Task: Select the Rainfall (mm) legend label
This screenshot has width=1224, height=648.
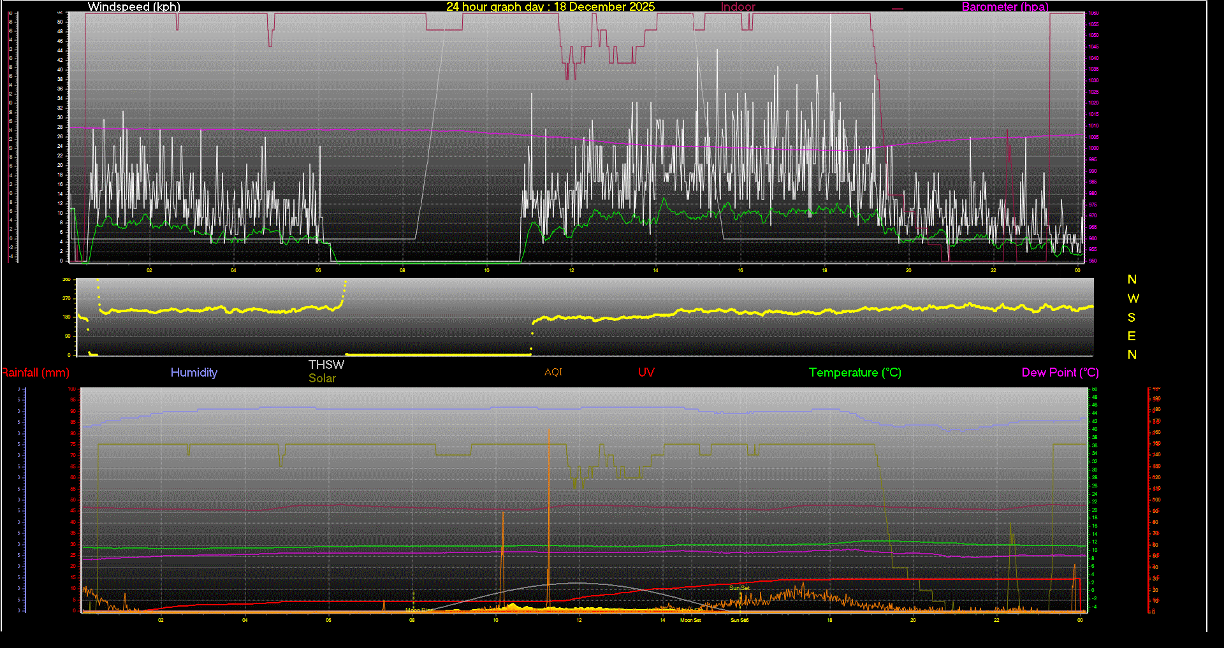Action: pyautogui.click(x=35, y=373)
